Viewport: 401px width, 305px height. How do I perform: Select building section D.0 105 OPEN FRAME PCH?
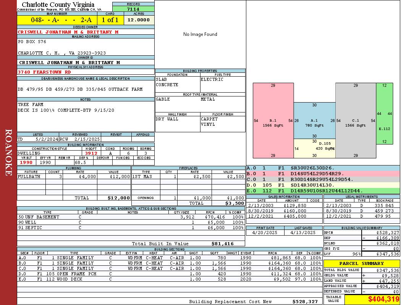pos(170,274)
